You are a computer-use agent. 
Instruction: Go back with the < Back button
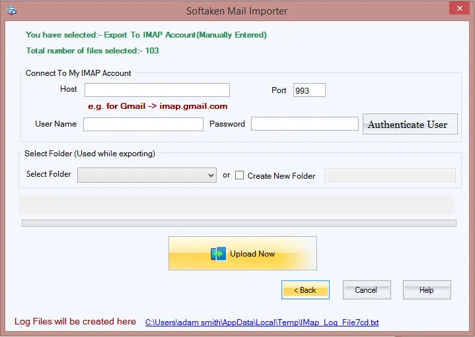point(305,290)
